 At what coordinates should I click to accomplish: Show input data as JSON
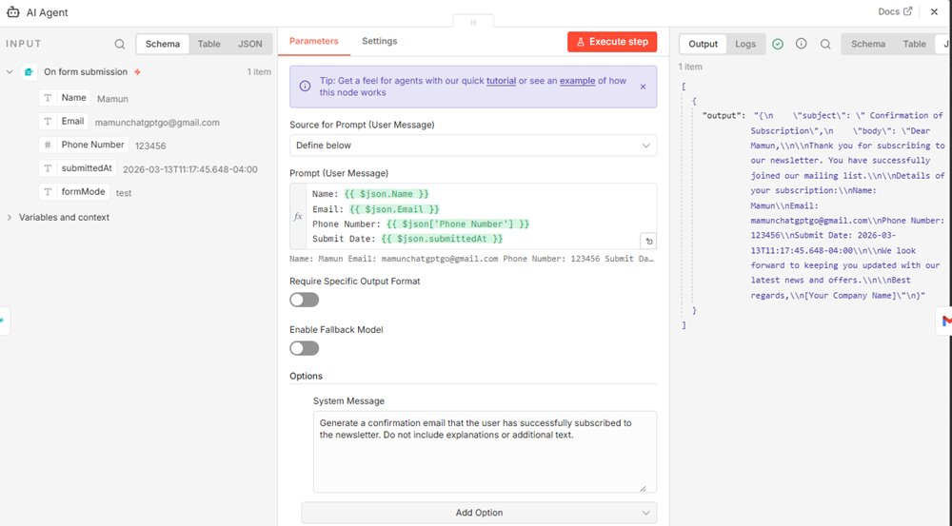[249, 44]
